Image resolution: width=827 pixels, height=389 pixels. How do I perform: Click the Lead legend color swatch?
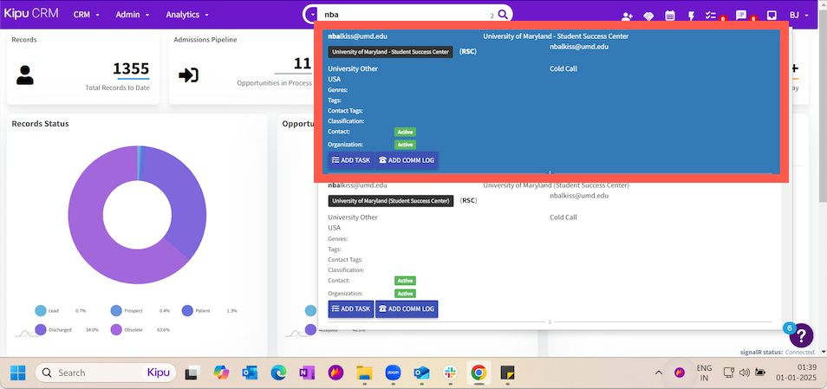(x=41, y=310)
